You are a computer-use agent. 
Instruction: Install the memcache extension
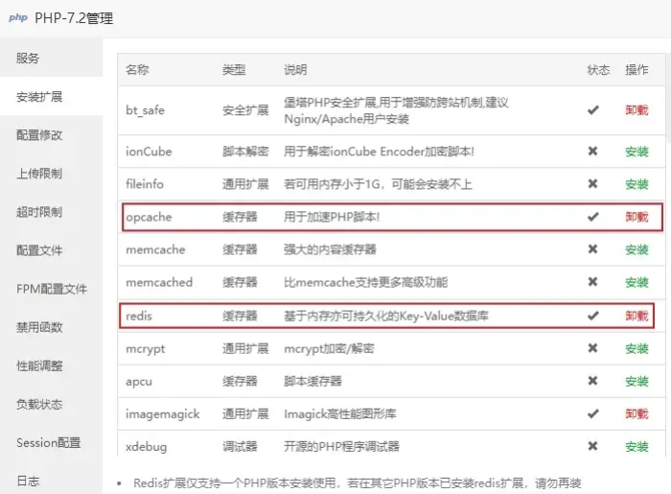[636, 249]
